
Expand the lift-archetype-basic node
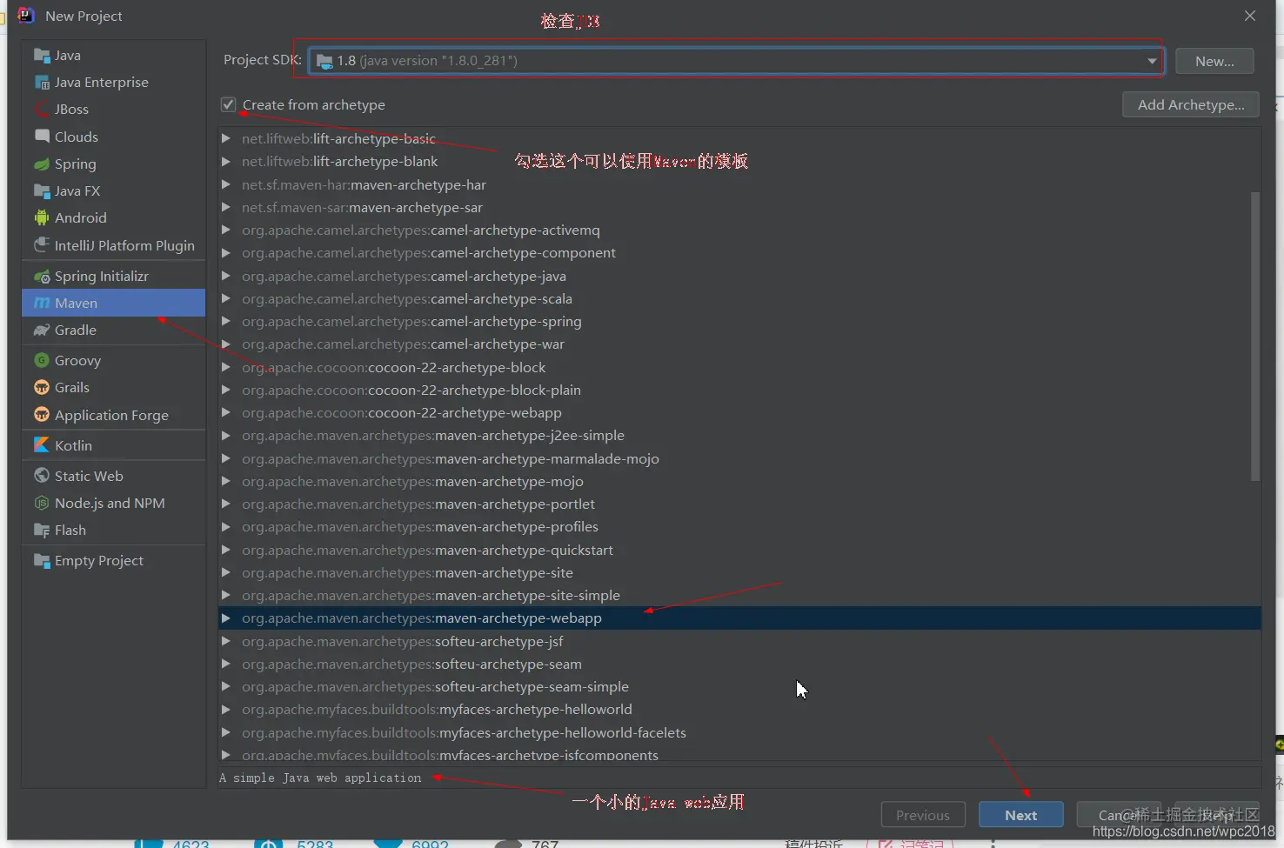coord(226,139)
